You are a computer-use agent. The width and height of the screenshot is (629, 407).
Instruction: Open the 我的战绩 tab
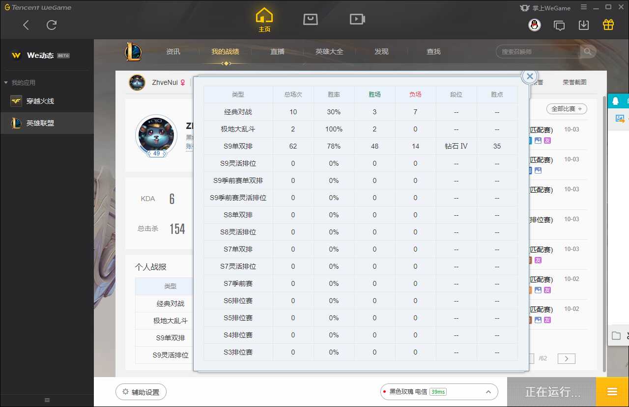(225, 51)
